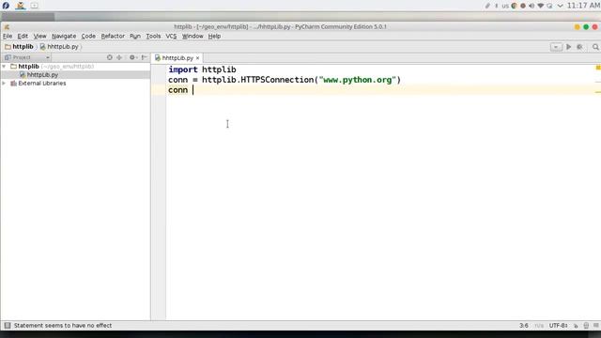This screenshot has width=601, height=338.
Task: Open the VCS menu
Action: pos(171,36)
